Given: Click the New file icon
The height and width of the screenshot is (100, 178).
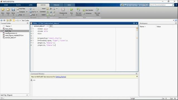Looking at the screenshot, I should (x=3, y=10).
